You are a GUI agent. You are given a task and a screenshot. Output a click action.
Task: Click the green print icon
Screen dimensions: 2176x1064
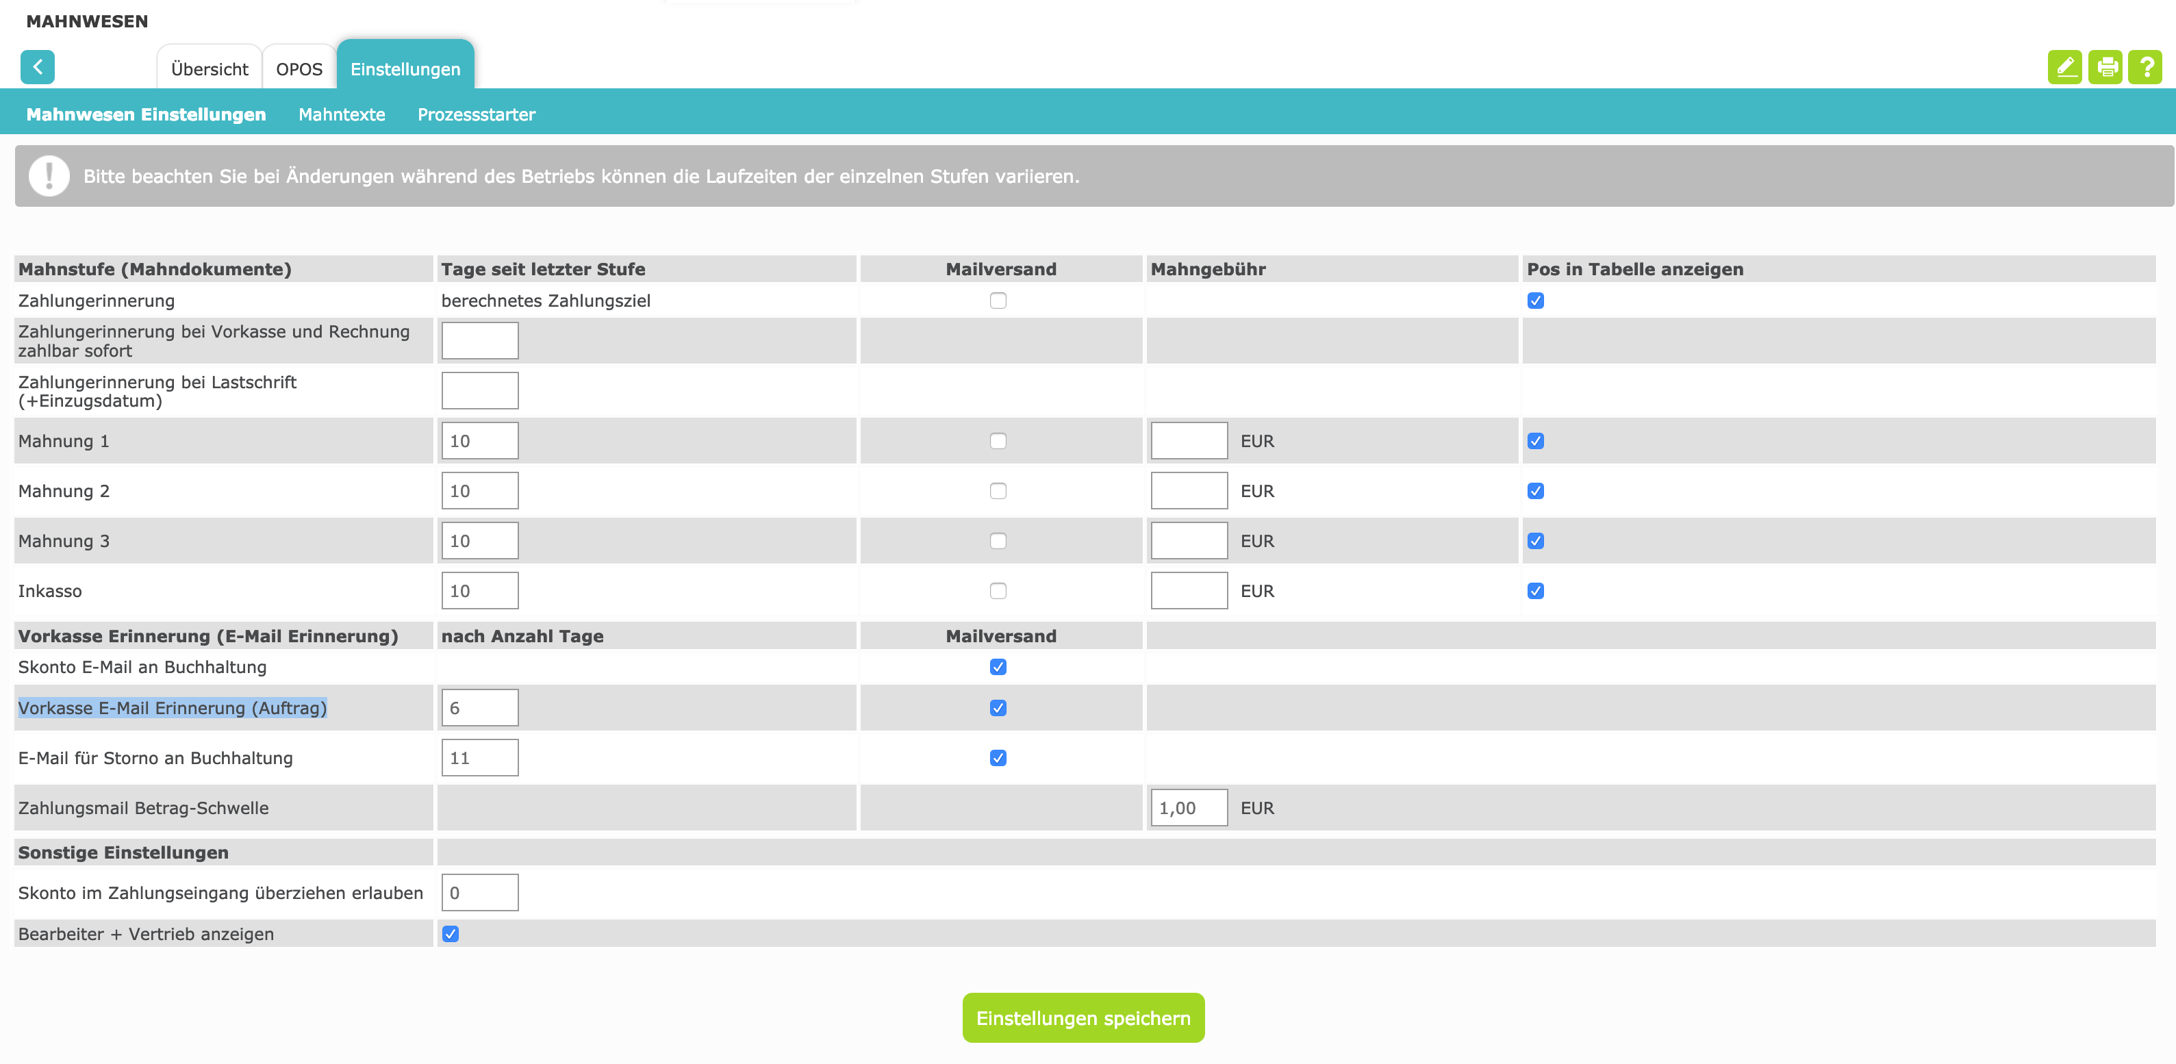2105,68
